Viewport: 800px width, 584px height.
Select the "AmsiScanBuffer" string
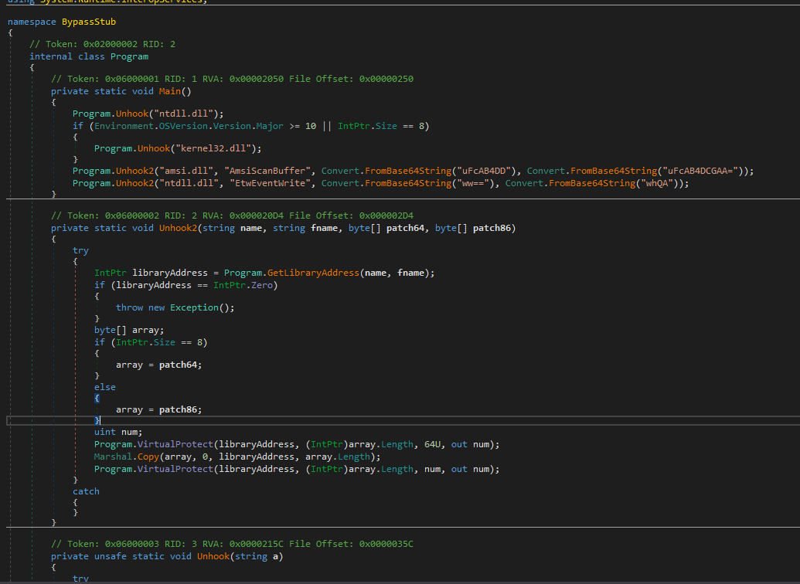267,171
